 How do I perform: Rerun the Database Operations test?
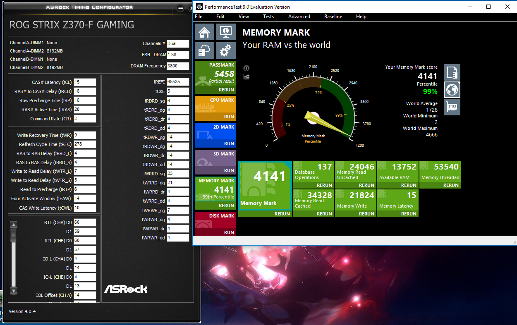[325, 185]
